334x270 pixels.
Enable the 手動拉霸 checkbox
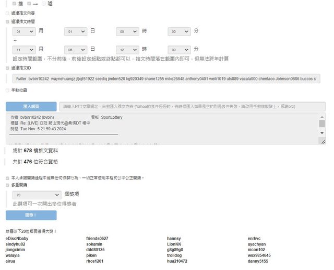pos(7,91)
